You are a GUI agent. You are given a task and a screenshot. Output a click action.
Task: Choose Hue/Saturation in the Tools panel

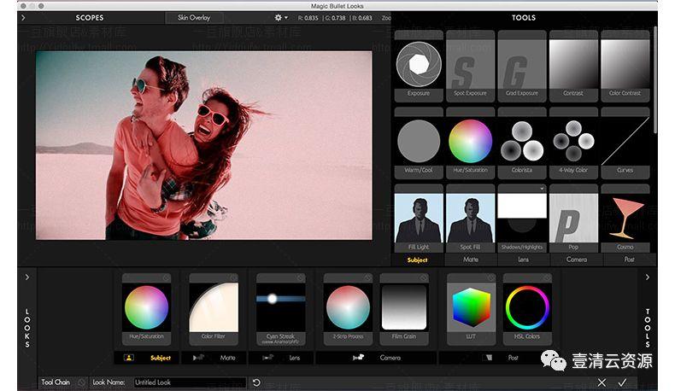click(470, 143)
